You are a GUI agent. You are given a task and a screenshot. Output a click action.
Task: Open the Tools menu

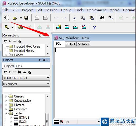79,10
